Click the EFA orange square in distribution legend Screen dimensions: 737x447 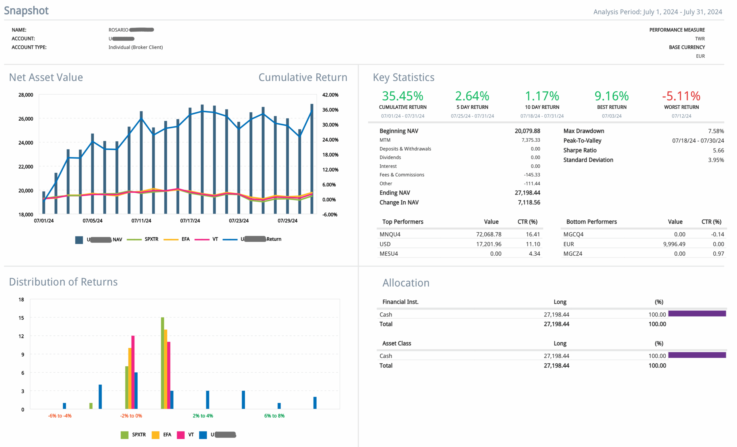pyautogui.click(x=155, y=435)
